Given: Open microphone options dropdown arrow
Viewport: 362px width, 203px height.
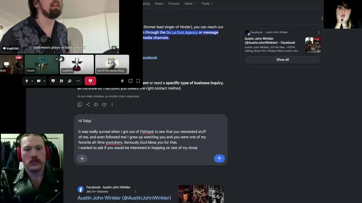Looking at the screenshot, I should coord(32,81).
